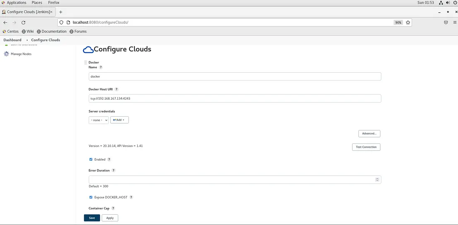Open the Firefox menu in top bar
This screenshot has height=225, width=458.
(x=54, y=2)
